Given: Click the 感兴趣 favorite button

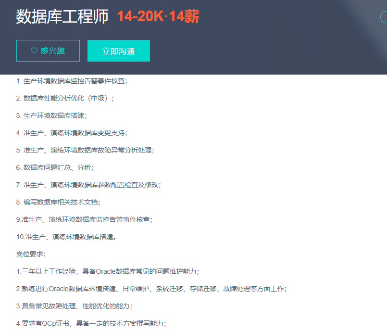Looking at the screenshot, I should [48, 51].
